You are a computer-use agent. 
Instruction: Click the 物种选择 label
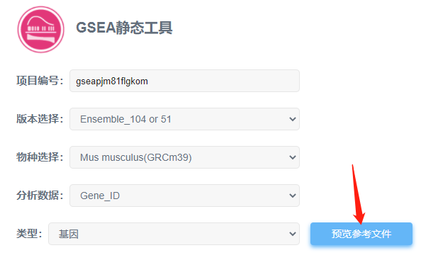pyautogui.click(x=40, y=157)
